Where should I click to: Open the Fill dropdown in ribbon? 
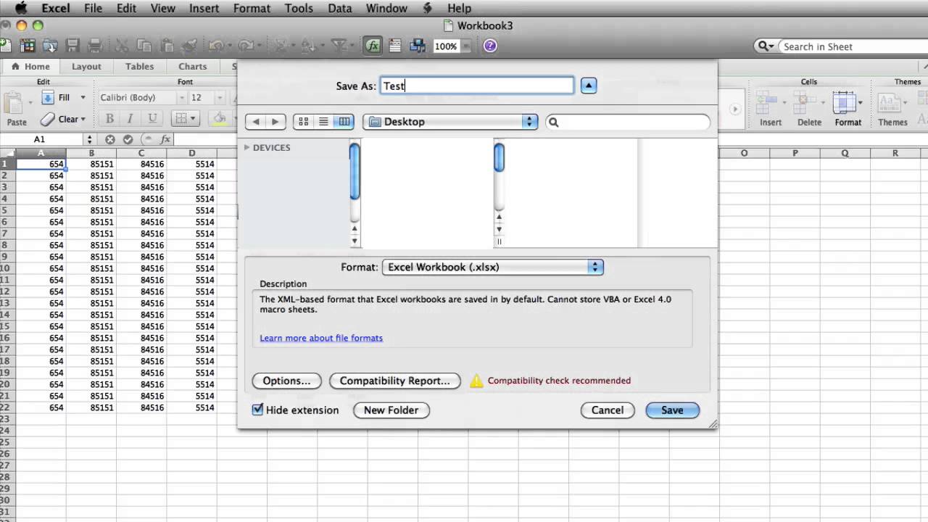click(83, 97)
